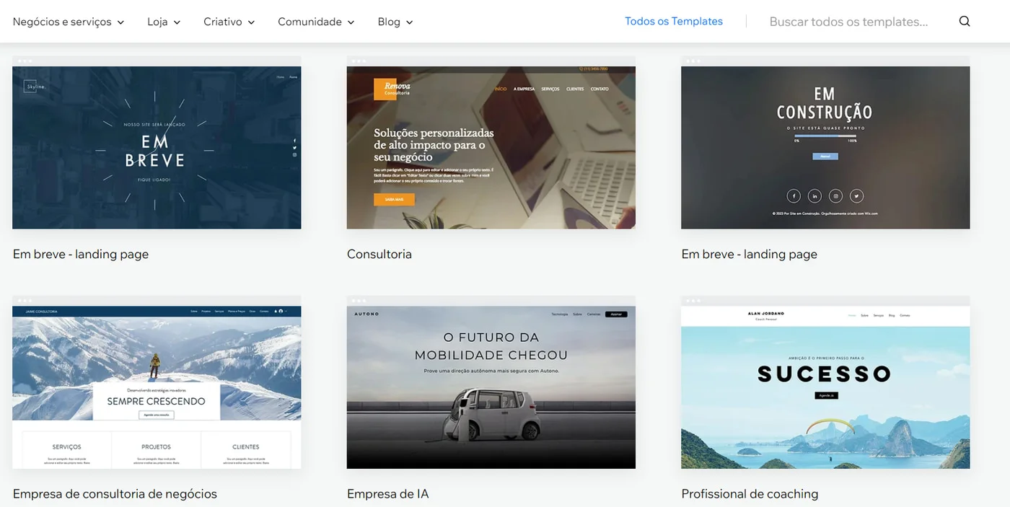Select A EMPRESA in Consultoria template navigation
The width and height of the screenshot is (1010, 507).
pyautogui.click(x=524, y=89)
